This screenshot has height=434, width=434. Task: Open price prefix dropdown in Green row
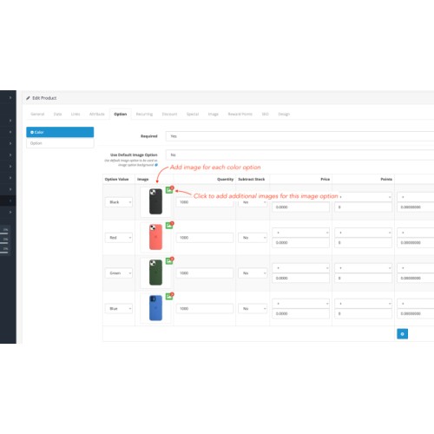click(x=300, y=268)
